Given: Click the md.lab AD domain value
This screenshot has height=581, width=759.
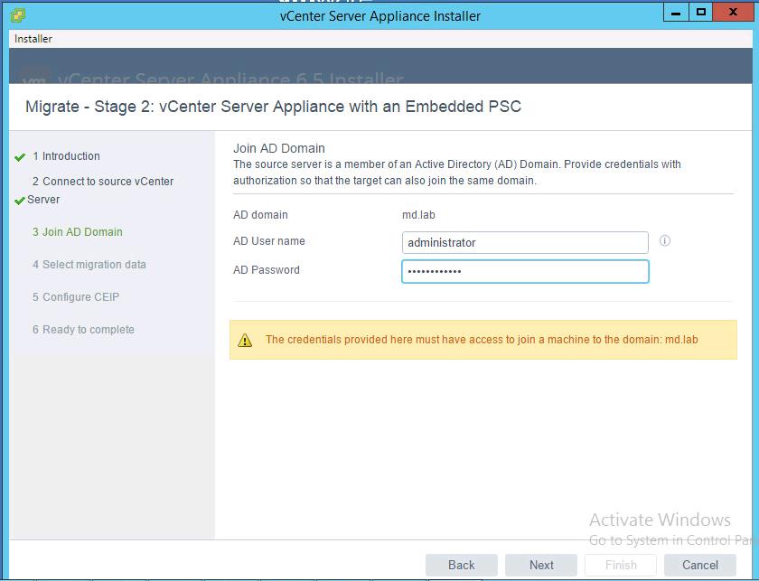Looking at the screenshot, I should tap(418, 214).
